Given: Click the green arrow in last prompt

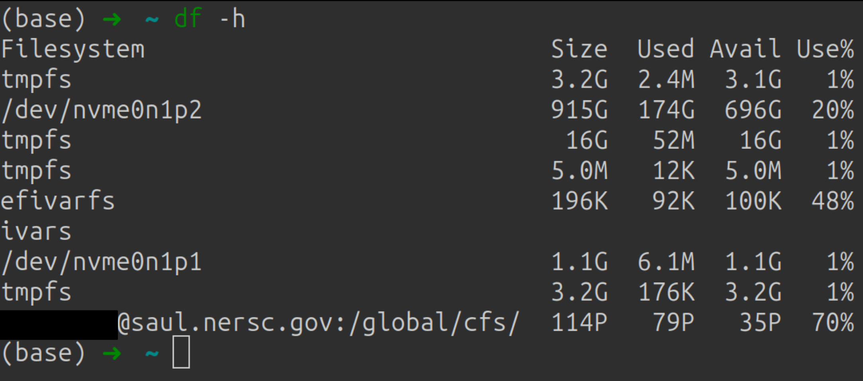Looking at the screenshot, I should tap(112, 353).
